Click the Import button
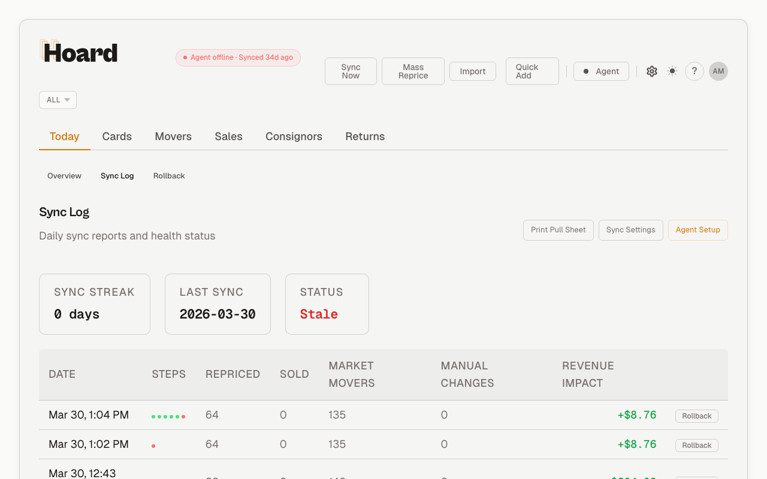 pos(473,71)
